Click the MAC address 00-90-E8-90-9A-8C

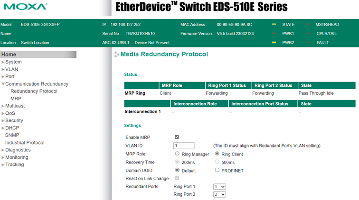234,25
